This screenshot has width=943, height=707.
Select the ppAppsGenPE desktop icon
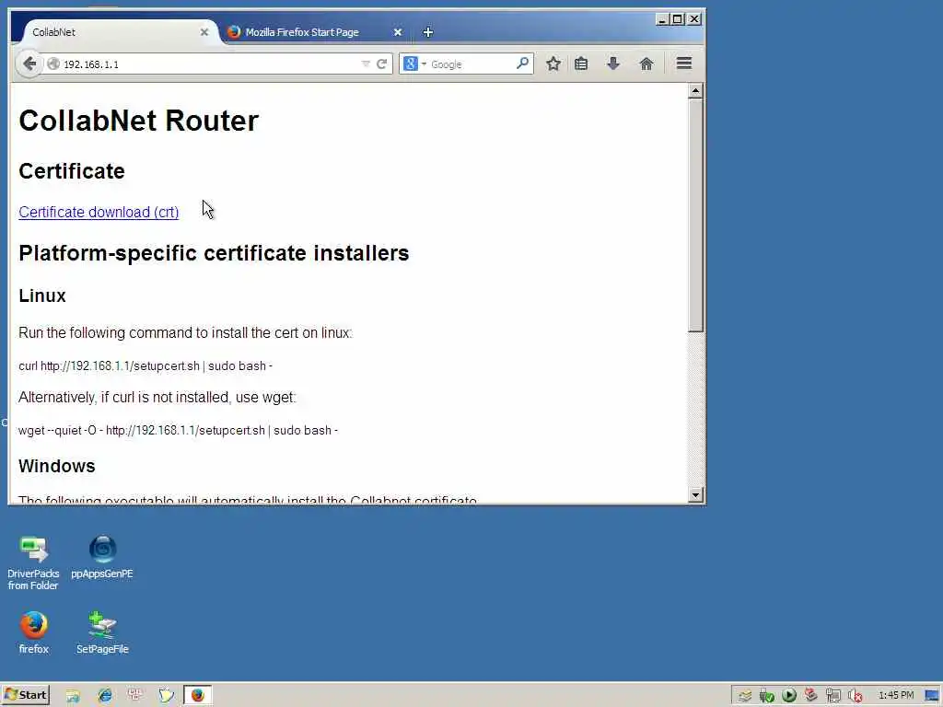[102, 557]
